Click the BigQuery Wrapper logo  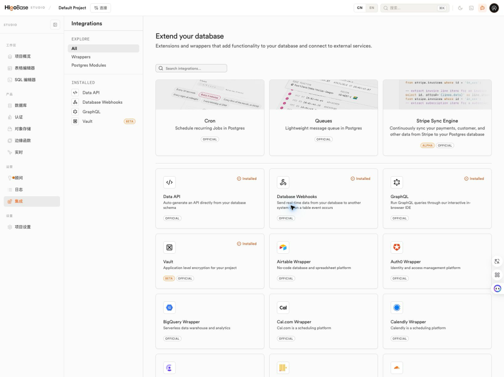[169, 307]
